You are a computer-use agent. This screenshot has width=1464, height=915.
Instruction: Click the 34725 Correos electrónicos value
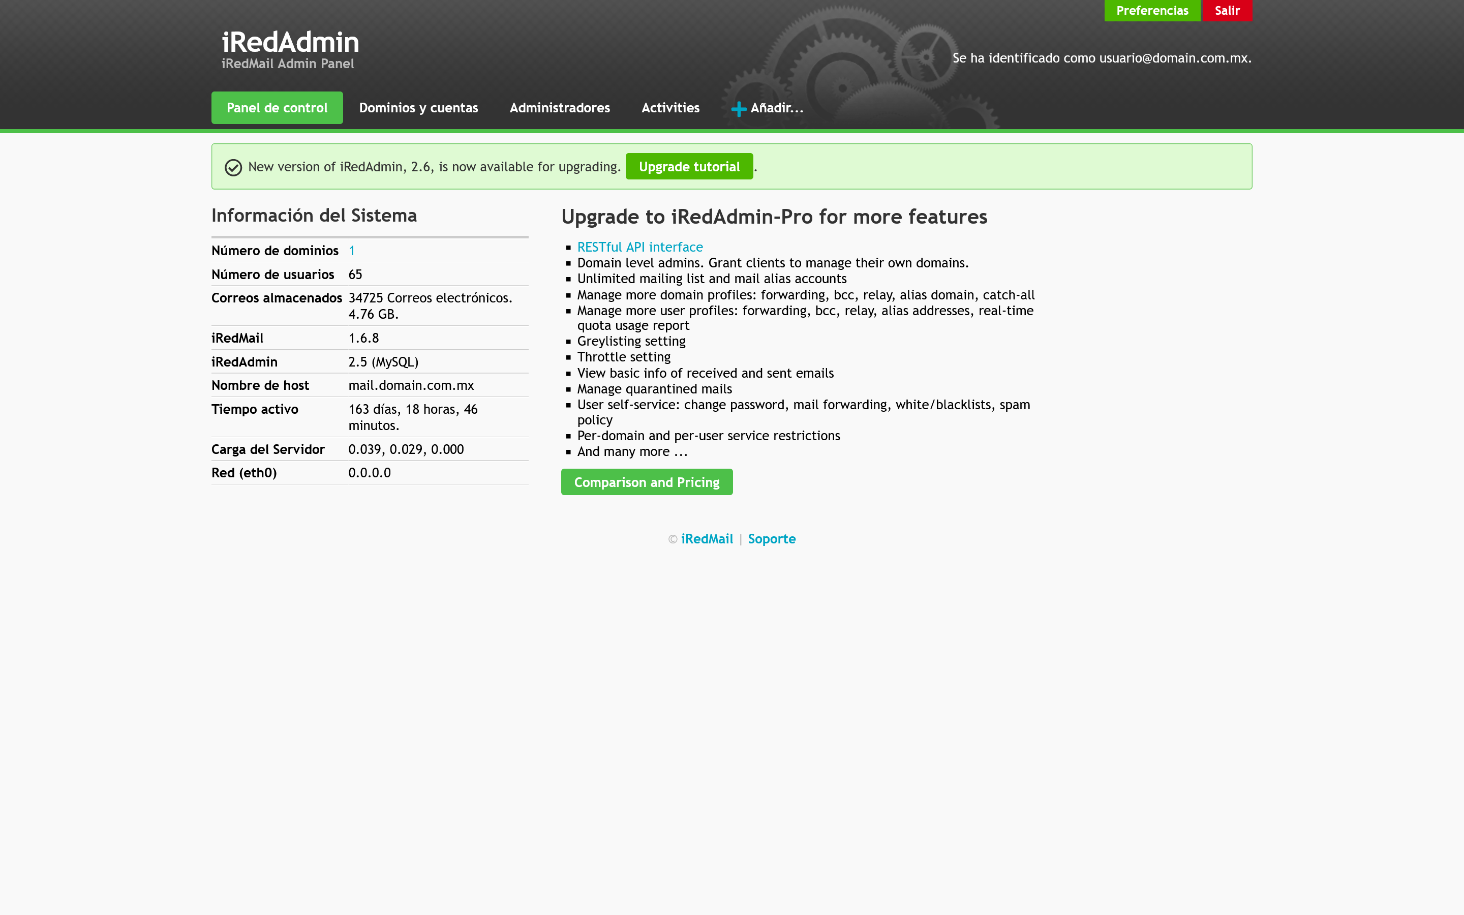click(430, 298)
